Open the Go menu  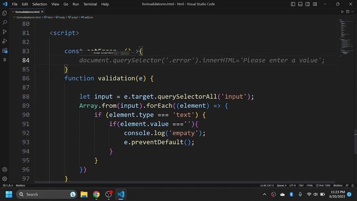[66, 4]
